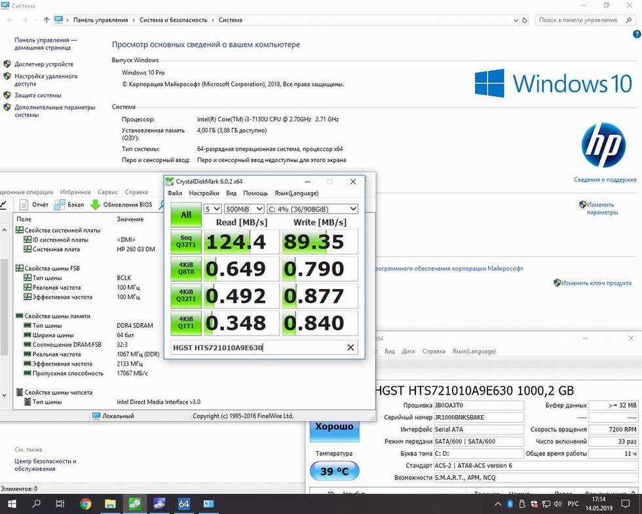Image resolution: width=642 pixels, height=514 pixels.
Task: Open File Explorer from the taskbar
Action: coord(110,504)
